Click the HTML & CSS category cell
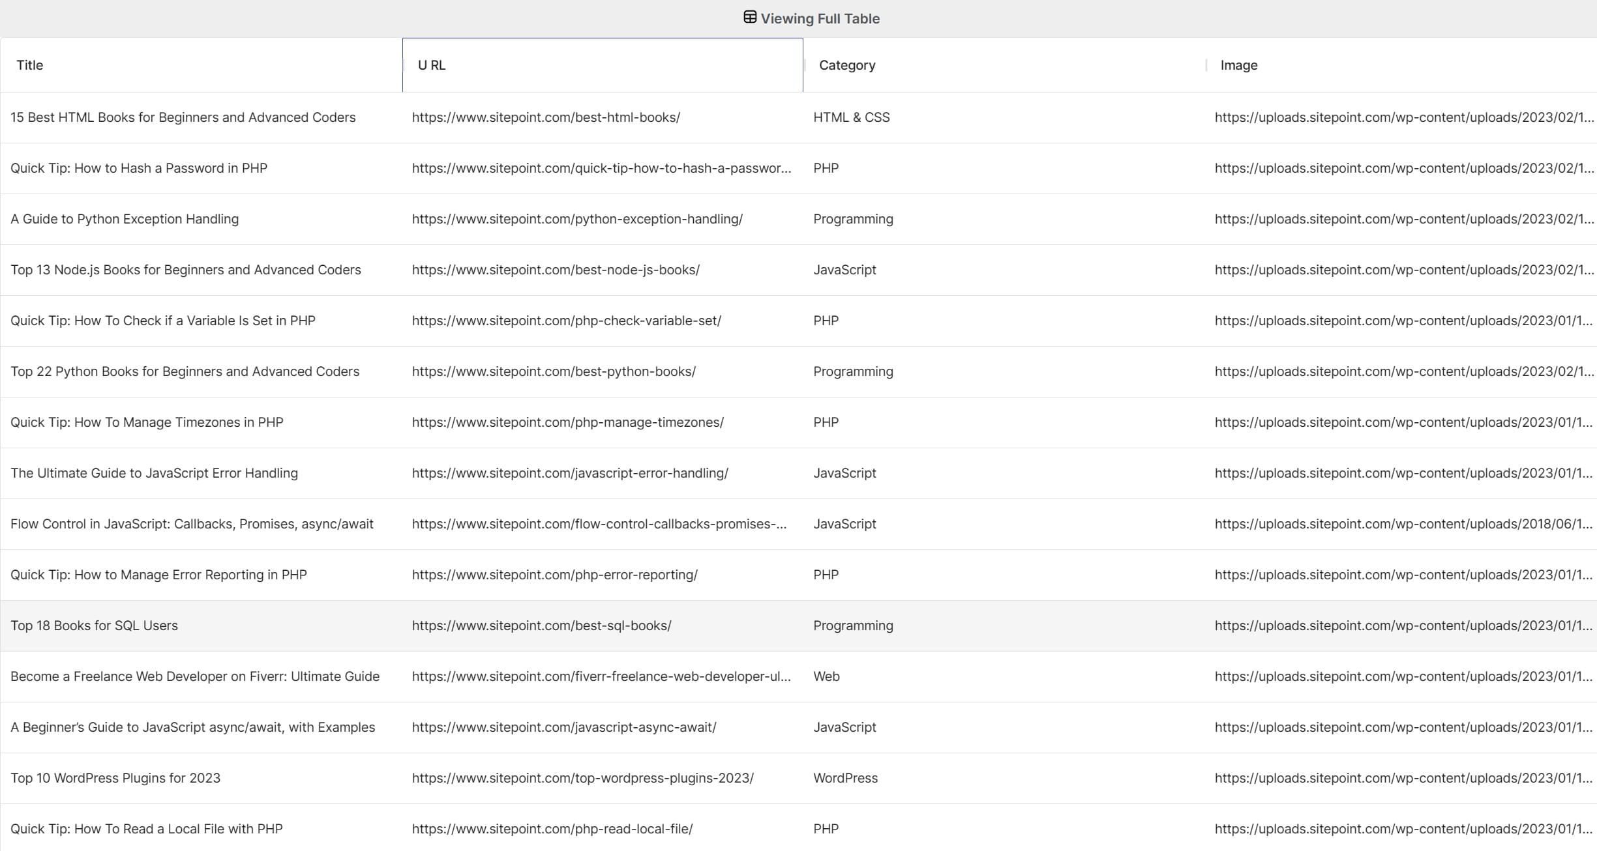Viewport: 1597px width, 851px height. pyautogui.click(x=851, y=117)
